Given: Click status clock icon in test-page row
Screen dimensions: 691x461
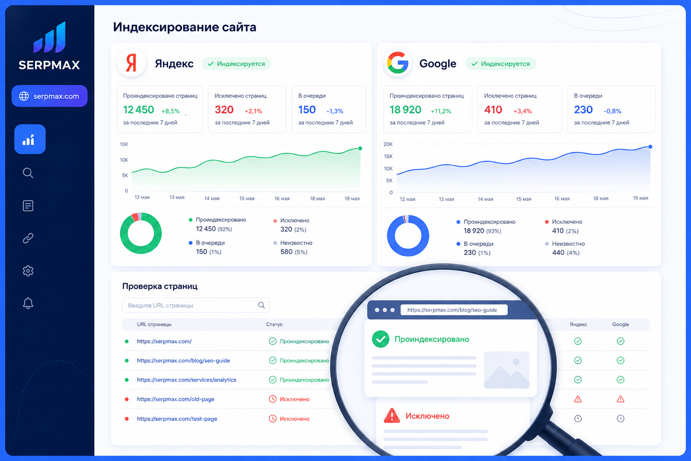Looking at the screenshot, I should pyautogui.click(x=273, y=419).
